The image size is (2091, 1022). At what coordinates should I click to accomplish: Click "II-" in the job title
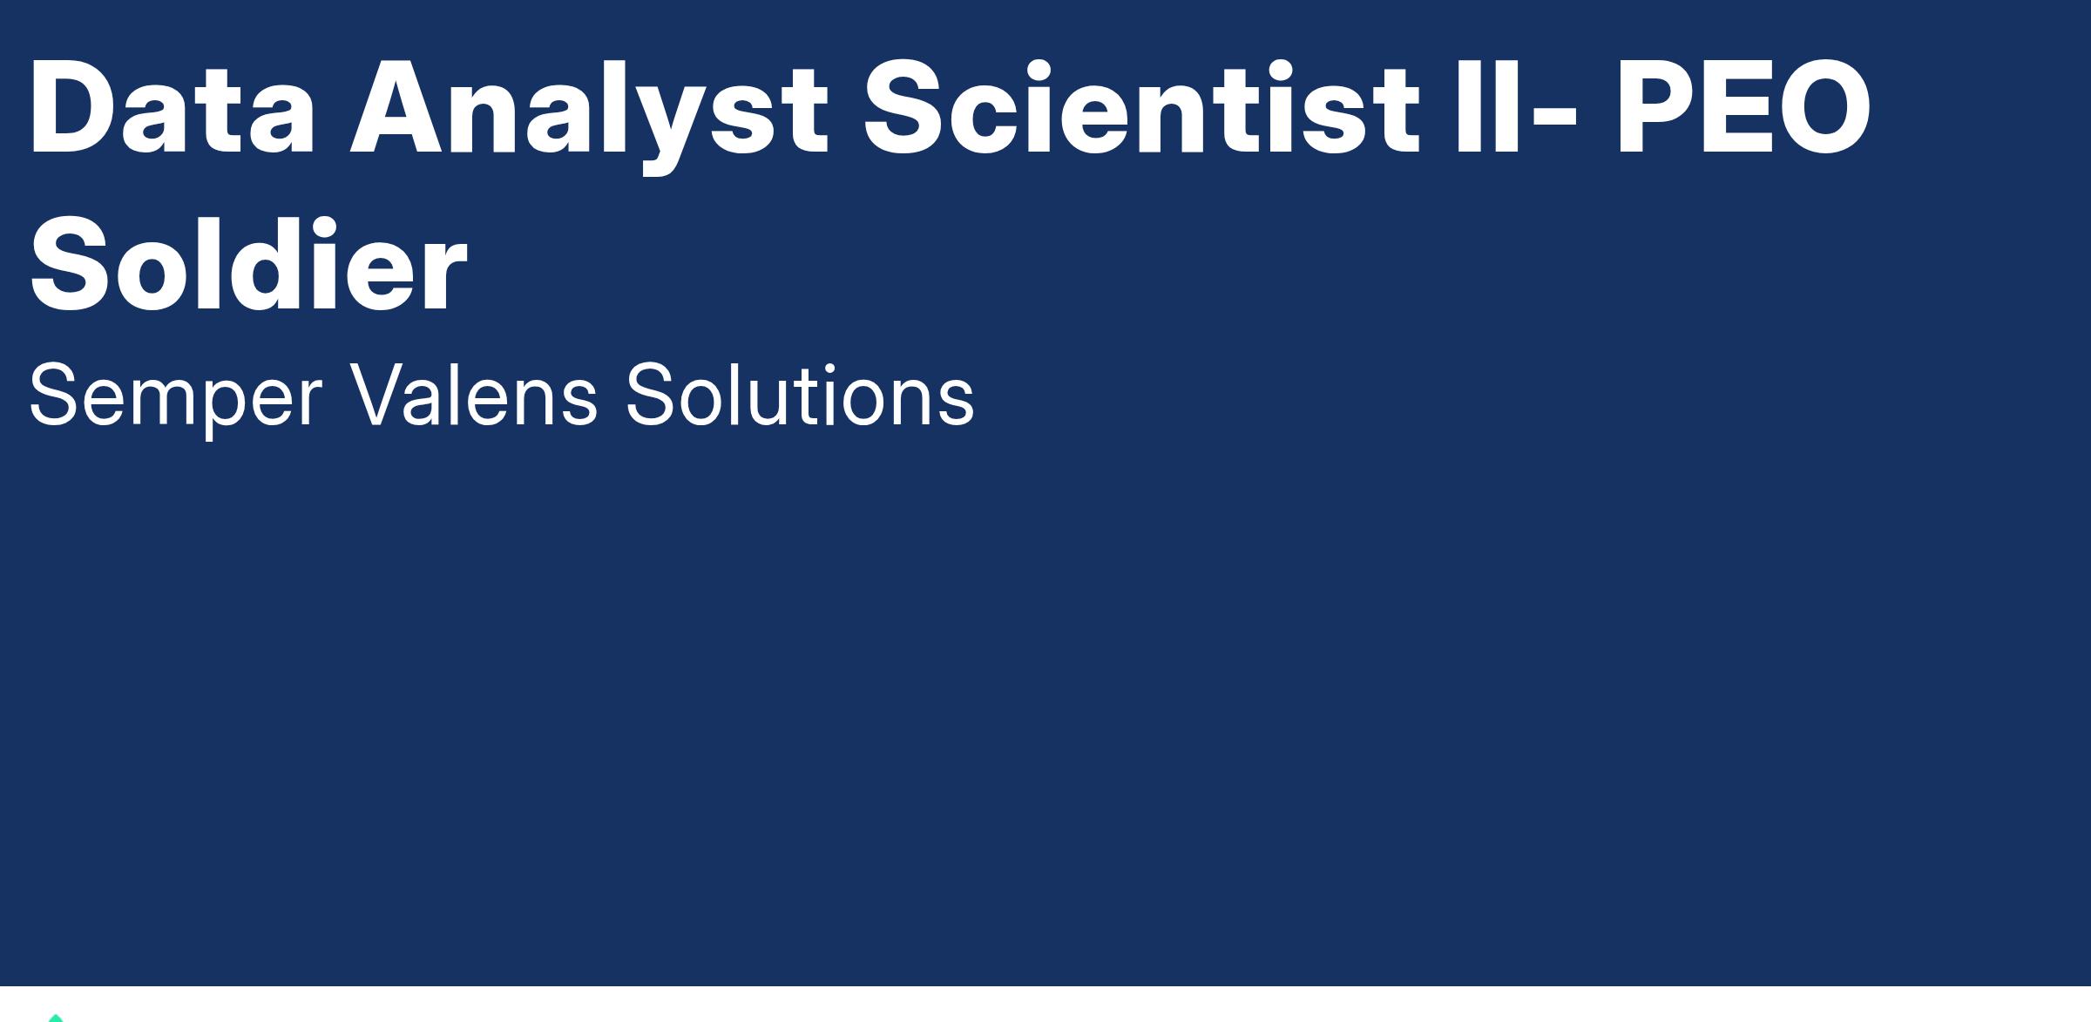click(1515, 108)
